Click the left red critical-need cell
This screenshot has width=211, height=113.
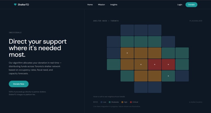coord(155,64)
